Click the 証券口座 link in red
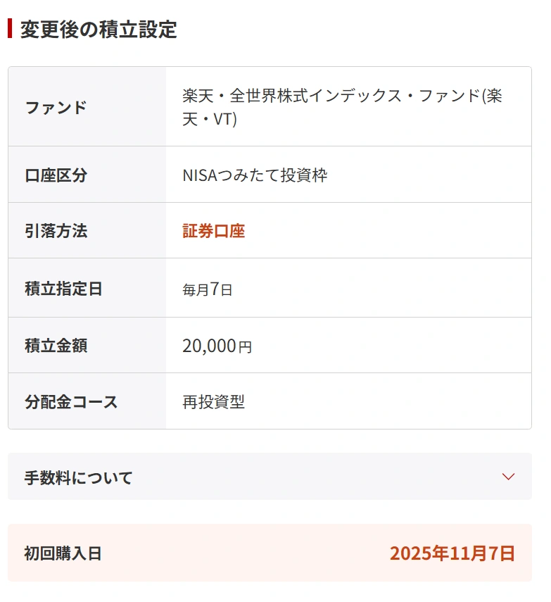 pyautogui.click(x=213, y=231)
